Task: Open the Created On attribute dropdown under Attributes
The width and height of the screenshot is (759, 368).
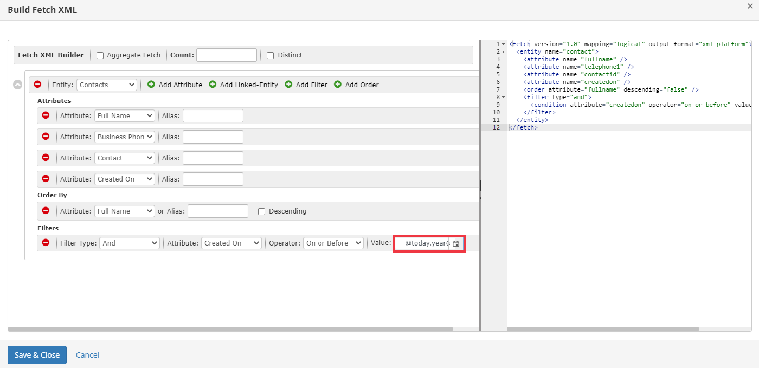Action: coord(125,179)
